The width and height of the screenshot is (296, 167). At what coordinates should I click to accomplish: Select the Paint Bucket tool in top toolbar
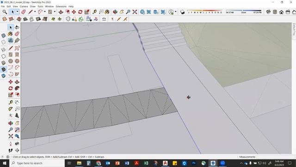coord(107,12)
